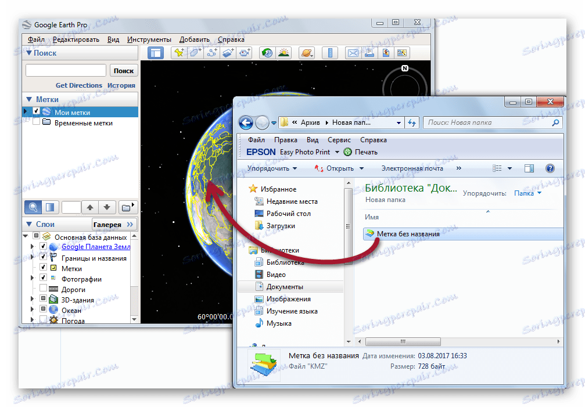Viewport: 585px width, 407px height.
Task: Collapse the Поиск panel triangle
Action: pos(29,53)
